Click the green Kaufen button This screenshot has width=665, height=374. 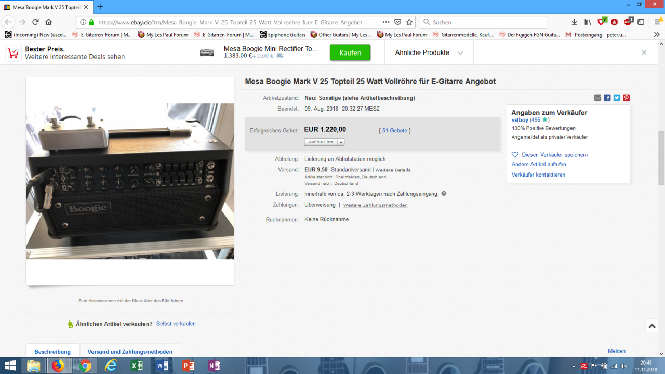350,52
